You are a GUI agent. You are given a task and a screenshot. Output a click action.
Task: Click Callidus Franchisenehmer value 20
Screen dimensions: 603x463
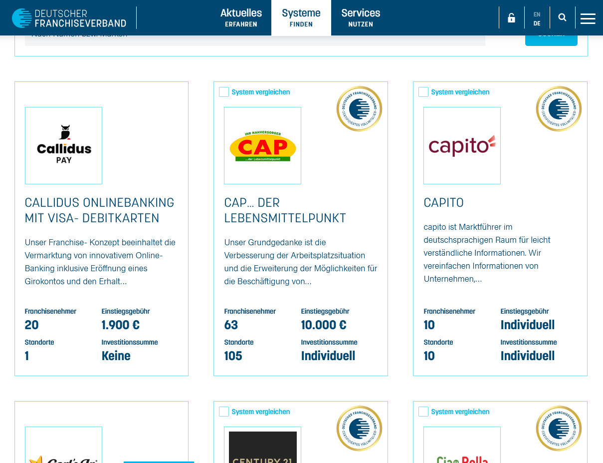[32, 325]
